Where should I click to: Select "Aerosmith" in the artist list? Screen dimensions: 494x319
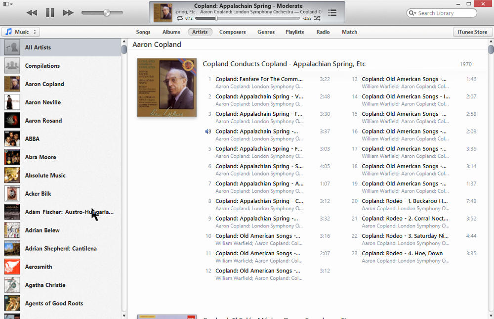click(39, 267)
